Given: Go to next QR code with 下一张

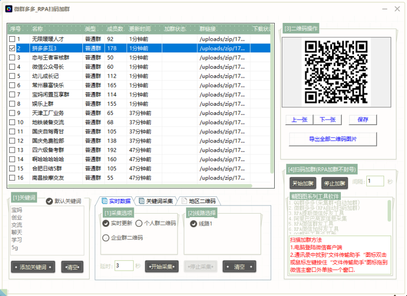Looking at the screenshot, I should click(x=327, y=120).
